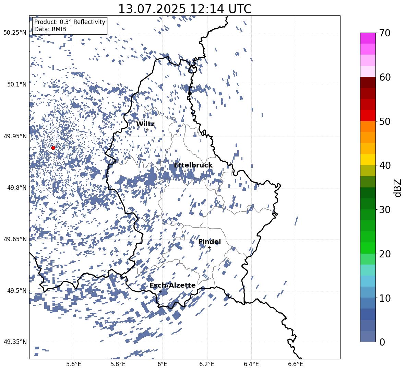The image size is (406, 371).
Task: Select the Esch/Alzette city label
Action: (x=172, y=285)
